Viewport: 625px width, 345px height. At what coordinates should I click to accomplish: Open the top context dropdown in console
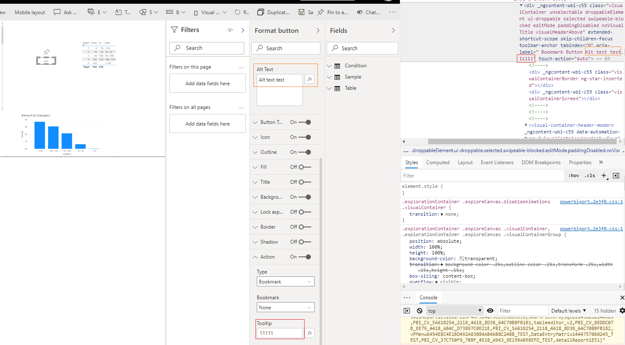[455, 310]
